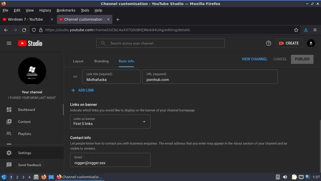This screenshot has width=321, height=181.
Task: Click the Link title input field
Action: point(111,77)
